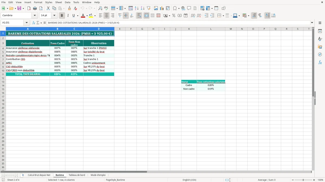Sort ascending using the A-Z icon
The image size is (325, 182).
point(137,8)
